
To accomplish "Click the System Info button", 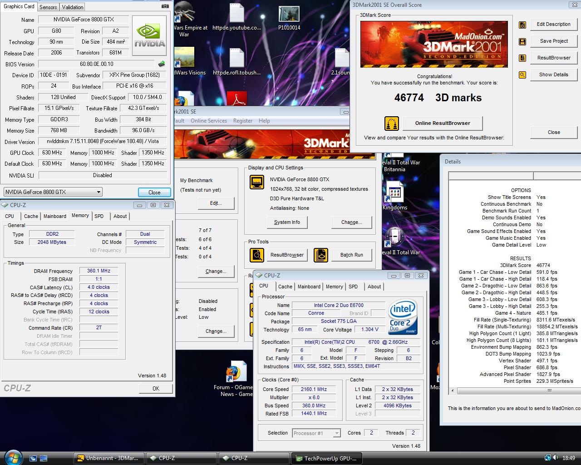I will point(287,222).
